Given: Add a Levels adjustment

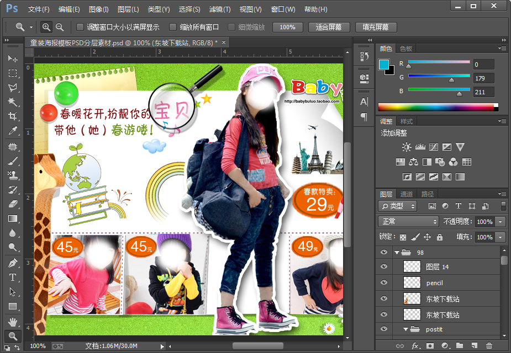Looking at the screenshot, I should coord(420,147).
